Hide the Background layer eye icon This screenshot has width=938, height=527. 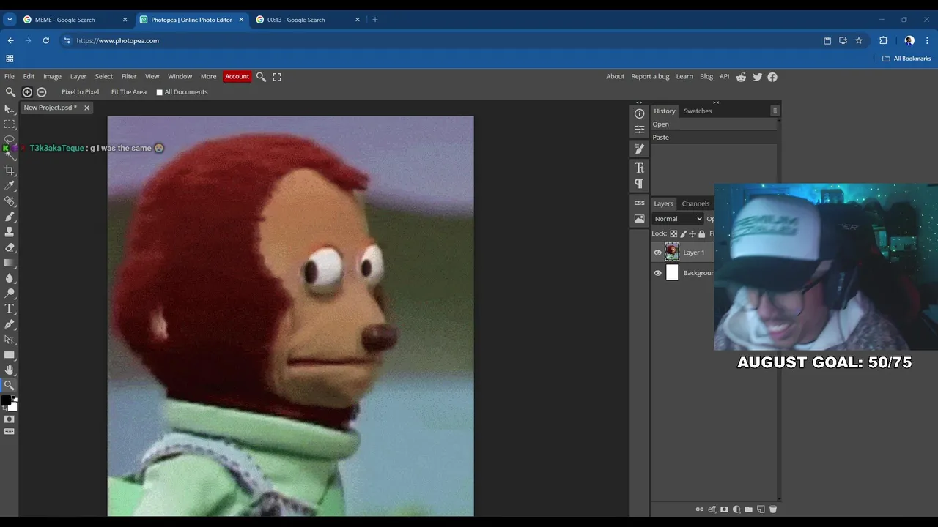coord(657,273)
